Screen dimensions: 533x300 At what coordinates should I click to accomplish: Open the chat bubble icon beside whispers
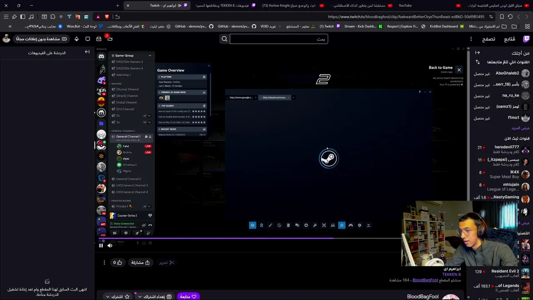(x=87, y=39)
